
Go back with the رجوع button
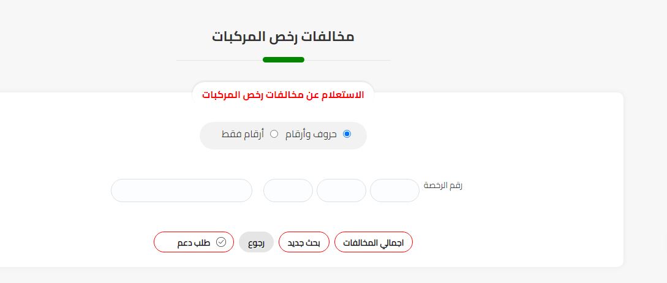[256, 242]
